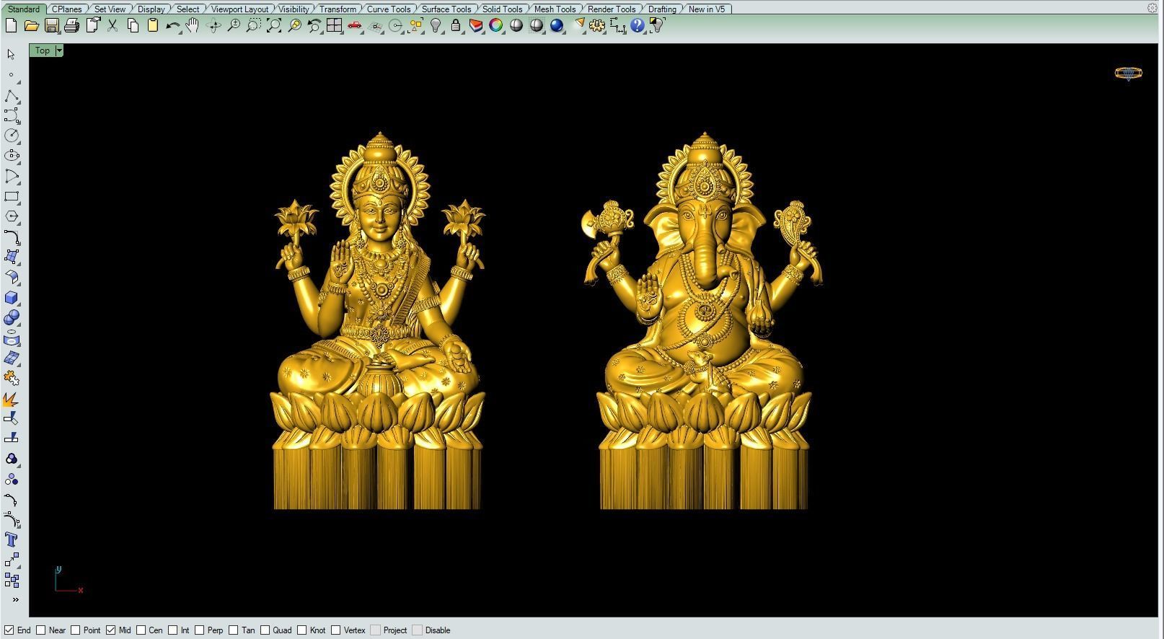Click the rotating model icon in the viewport corner

(x=1129, y=73)
